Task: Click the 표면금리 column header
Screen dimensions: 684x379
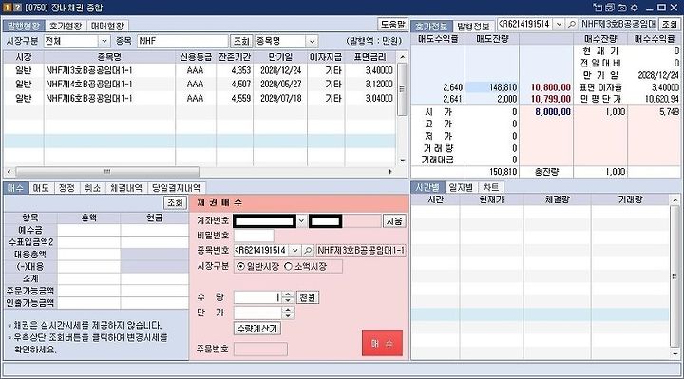Action: 370,57
